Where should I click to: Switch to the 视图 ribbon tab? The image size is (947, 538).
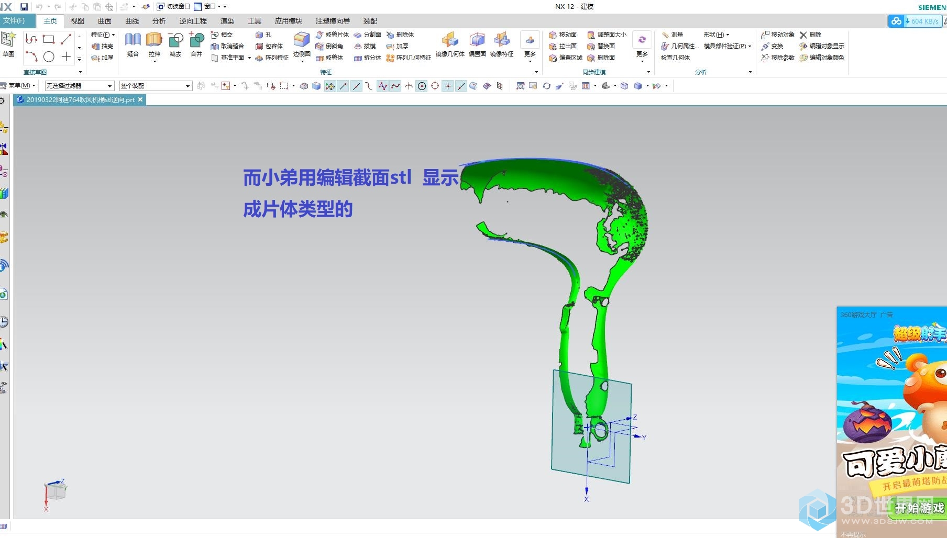coord(78,21)
